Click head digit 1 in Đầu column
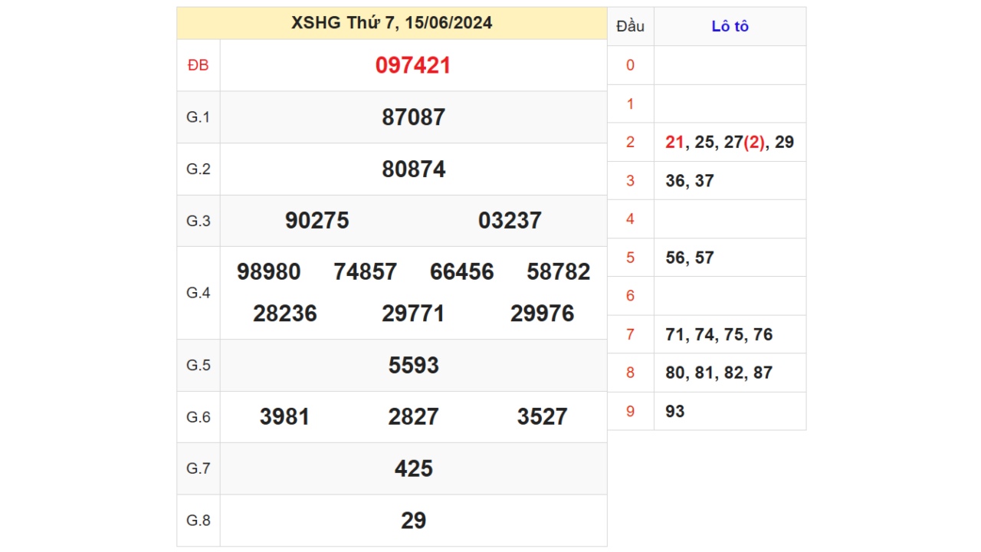 point(630,103)
